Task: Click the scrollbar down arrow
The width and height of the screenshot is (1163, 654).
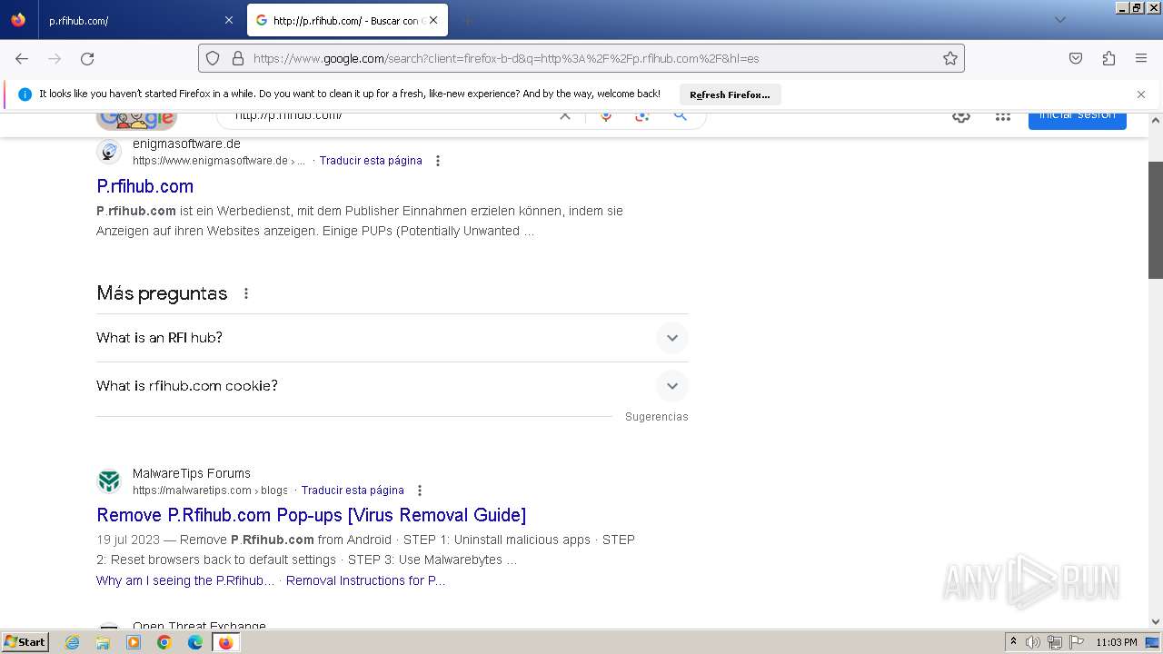Action: coord(1156,622)
